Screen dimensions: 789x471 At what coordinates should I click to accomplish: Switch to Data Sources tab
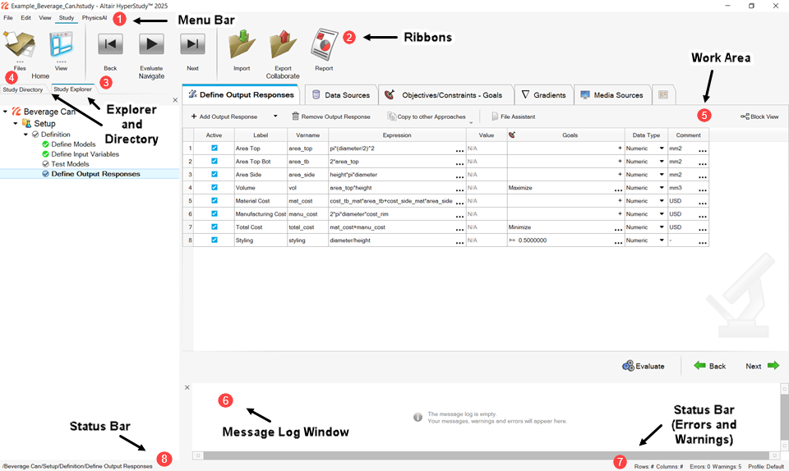pyautogui.click(x=342, y=94)
